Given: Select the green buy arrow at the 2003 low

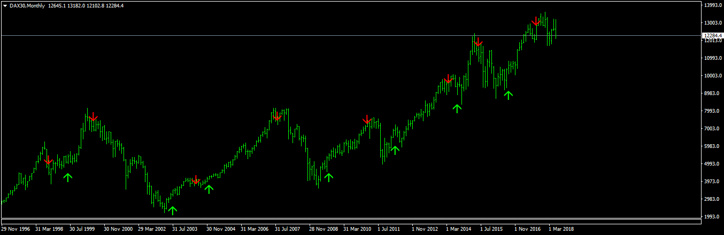Looking at the screenshot, I should click(x=172, y=210).
